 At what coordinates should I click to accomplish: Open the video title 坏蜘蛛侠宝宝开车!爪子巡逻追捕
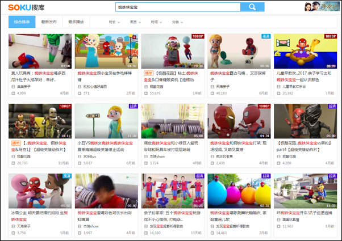(305, 213)
